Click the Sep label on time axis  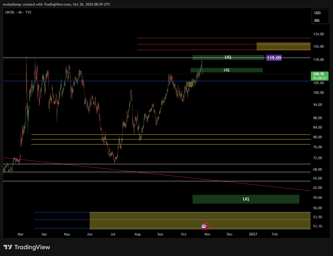click(x=160, y=234)
